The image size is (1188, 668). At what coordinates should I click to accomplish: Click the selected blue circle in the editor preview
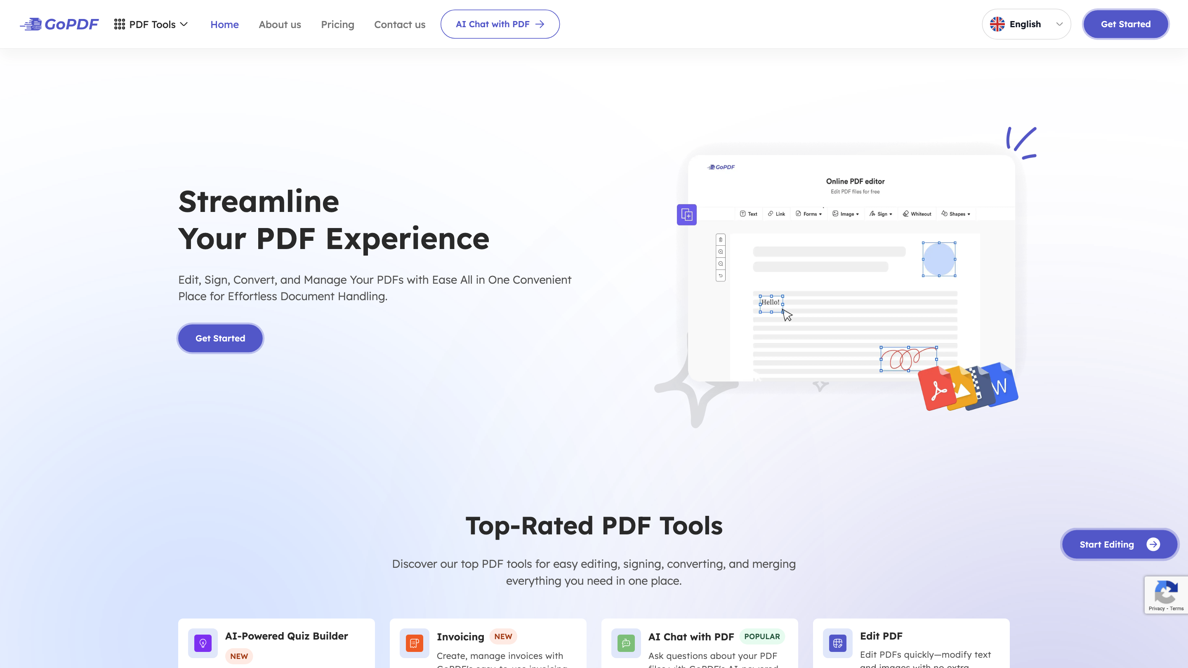click(939, 259)
